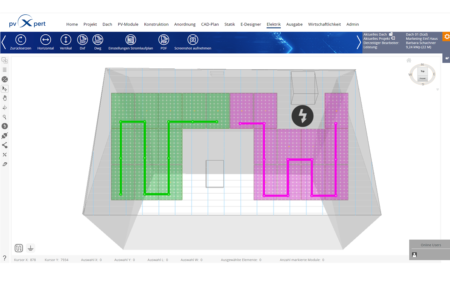Viewport: 450px width, 281px height.
Task: Activate the select-and-move cursor tool
Action: [x=5, y=89]
